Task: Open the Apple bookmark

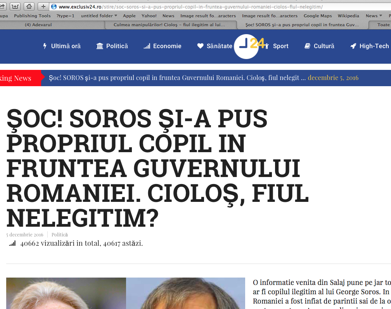Action: click(x=129, y=16)
